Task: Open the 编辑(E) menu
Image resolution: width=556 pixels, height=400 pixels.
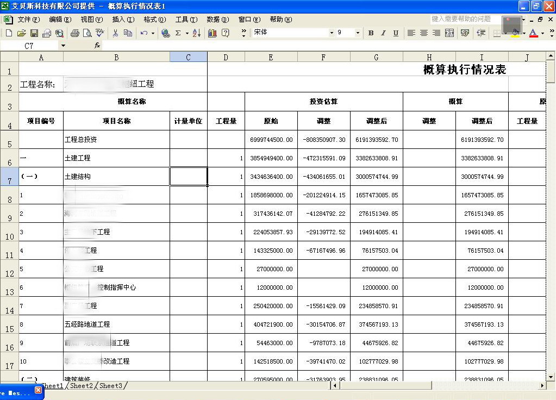Action: 60,20
